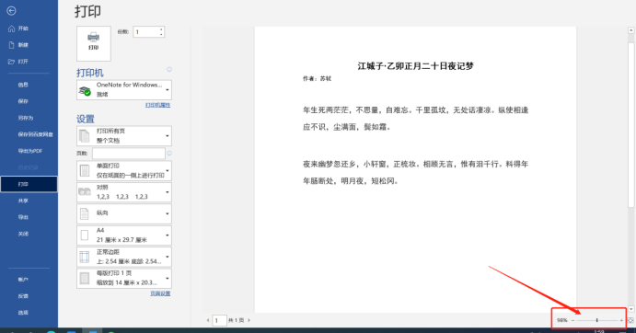Click the current page number box
Image resolution: width=636 pixels, height=333 pixels.
pos(219,320)
